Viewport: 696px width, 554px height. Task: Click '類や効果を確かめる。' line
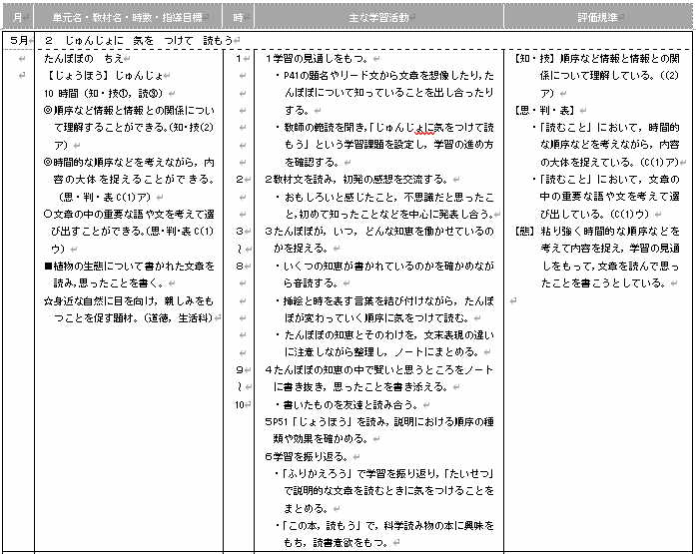tap(321, 438)
